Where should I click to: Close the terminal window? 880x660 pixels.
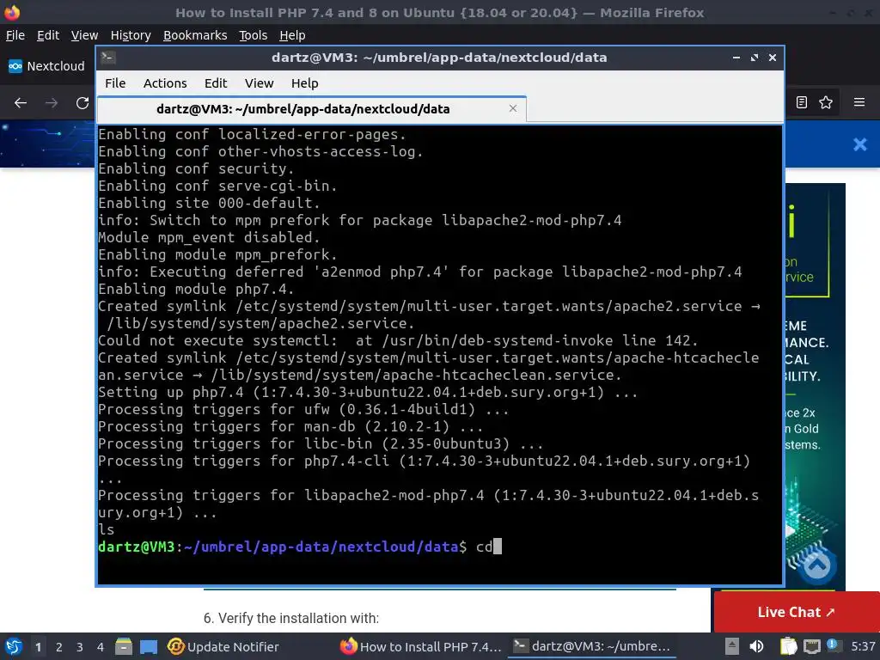773,58
